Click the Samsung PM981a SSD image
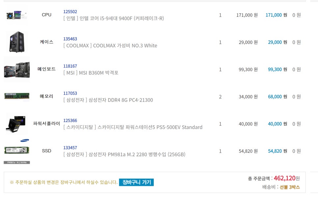Image resolution: width=318 pixels, height=200 pixels. 17,151
